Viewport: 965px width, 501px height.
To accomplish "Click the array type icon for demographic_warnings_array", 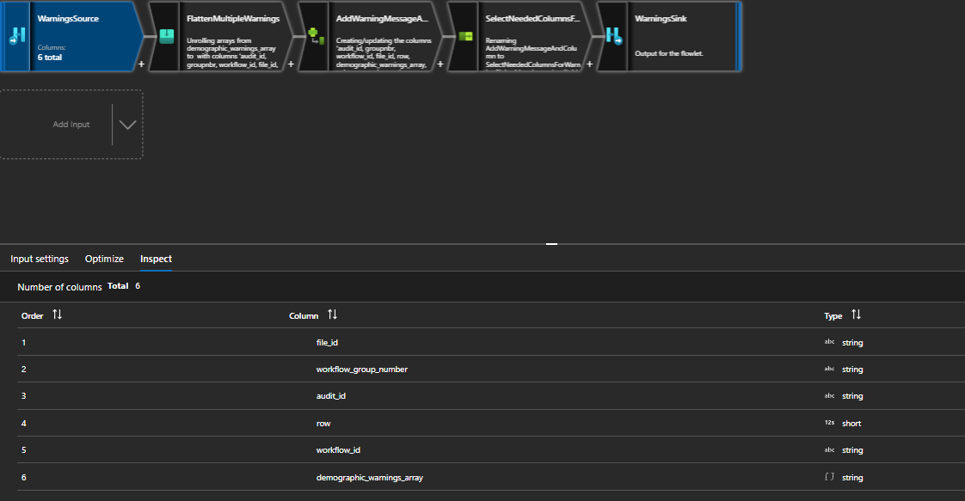I will point(830,477).
